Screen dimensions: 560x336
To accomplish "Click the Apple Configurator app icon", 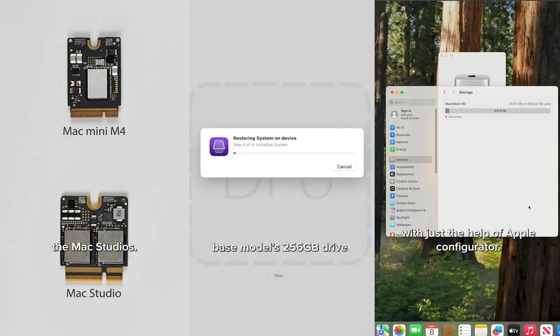I will 219,147.
